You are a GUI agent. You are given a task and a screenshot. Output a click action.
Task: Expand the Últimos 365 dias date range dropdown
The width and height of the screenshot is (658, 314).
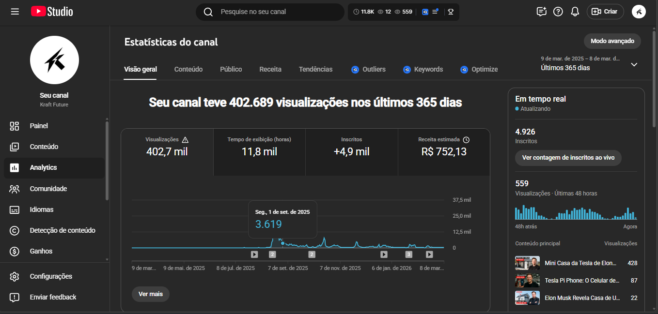pyautogui.click(x=589, y=63)
